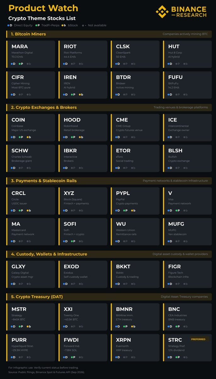The height and width of the screenshot is (379, 216).
Task: Click the yellow b indicator on MSTR card
Action: 28,327
